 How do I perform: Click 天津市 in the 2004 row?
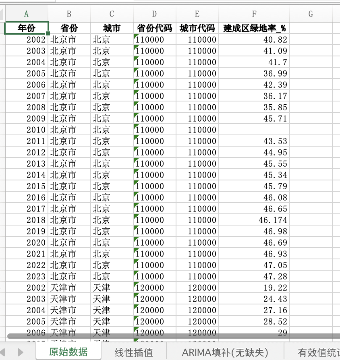click(x=69, y=310)
